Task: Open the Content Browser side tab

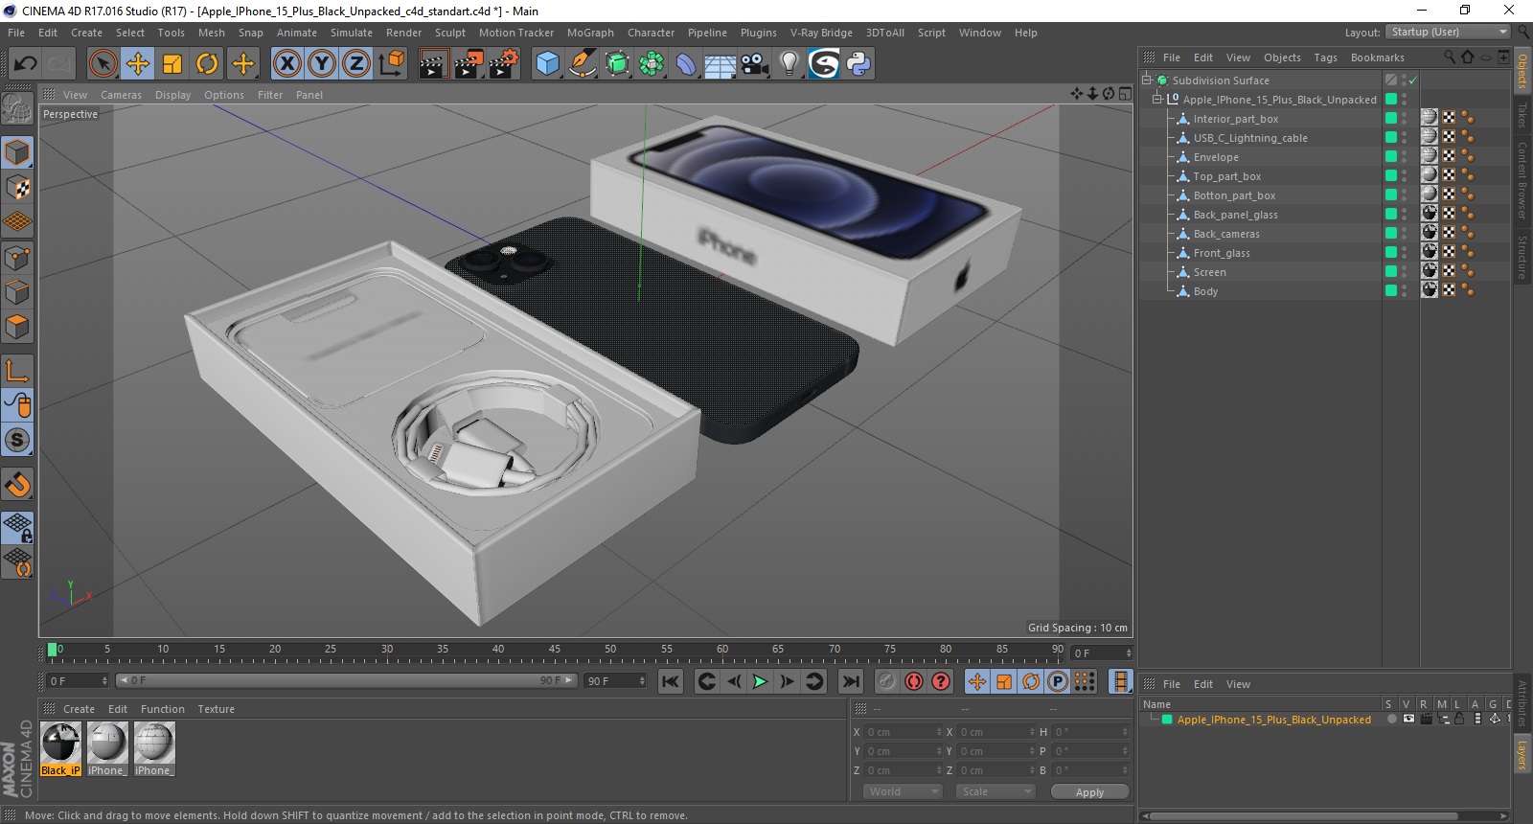Action: click(1522, 179)
